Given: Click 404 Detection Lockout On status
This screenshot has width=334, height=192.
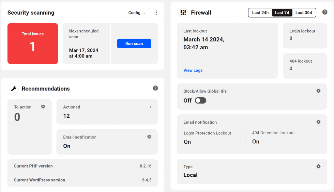Looking at the screenshot, I should (256, 142).
